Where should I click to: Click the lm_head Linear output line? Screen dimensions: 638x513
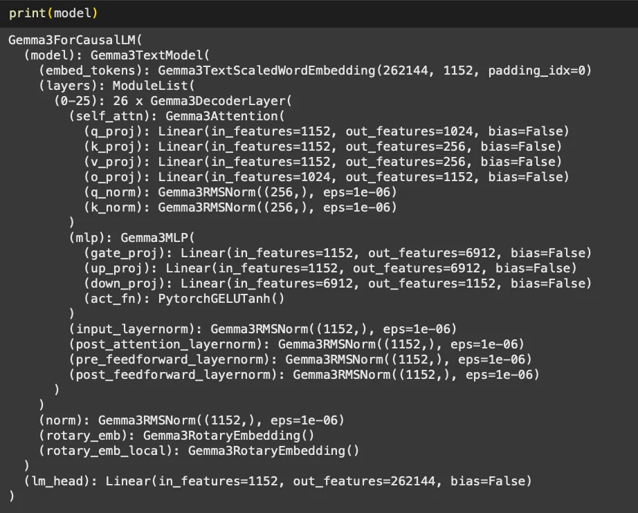(x=277, y=481)
